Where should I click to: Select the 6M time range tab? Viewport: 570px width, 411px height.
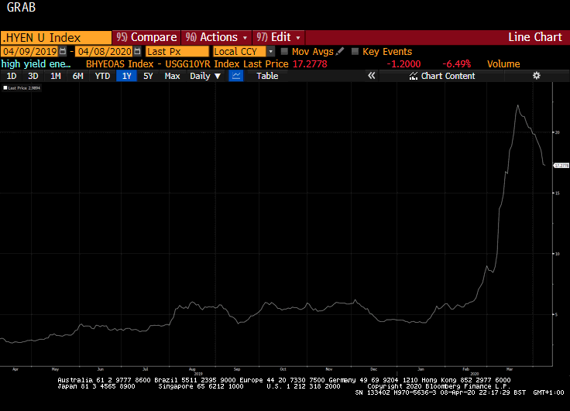(x=77, y=76)
